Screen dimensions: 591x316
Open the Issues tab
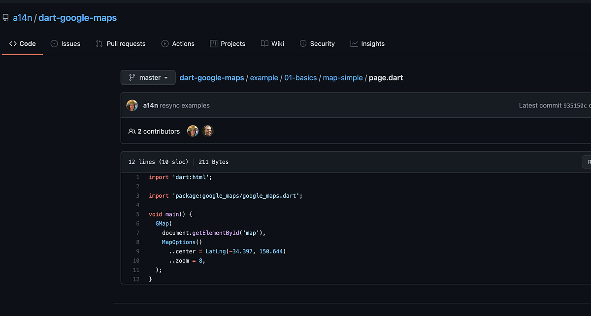click(x=66, y=43)
